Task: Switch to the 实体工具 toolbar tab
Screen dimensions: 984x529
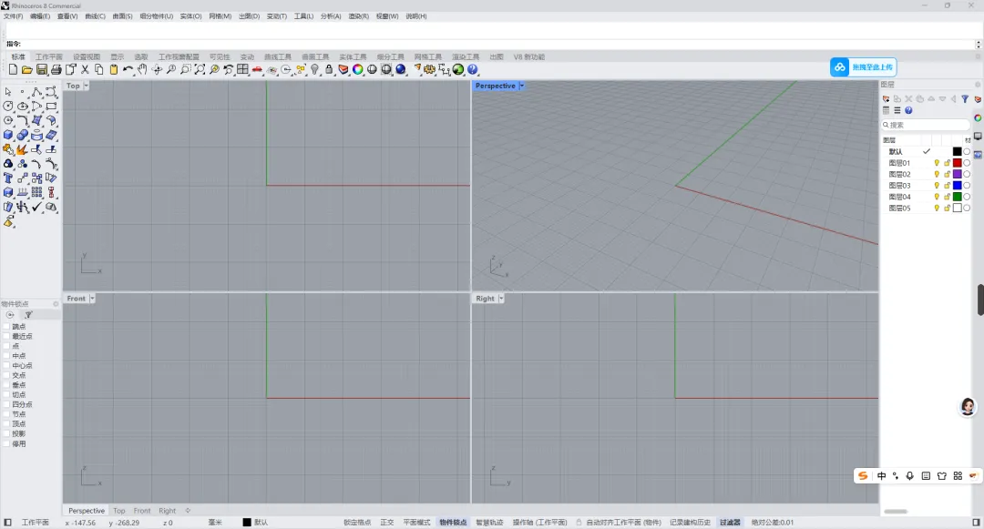Action: point(353,57)
